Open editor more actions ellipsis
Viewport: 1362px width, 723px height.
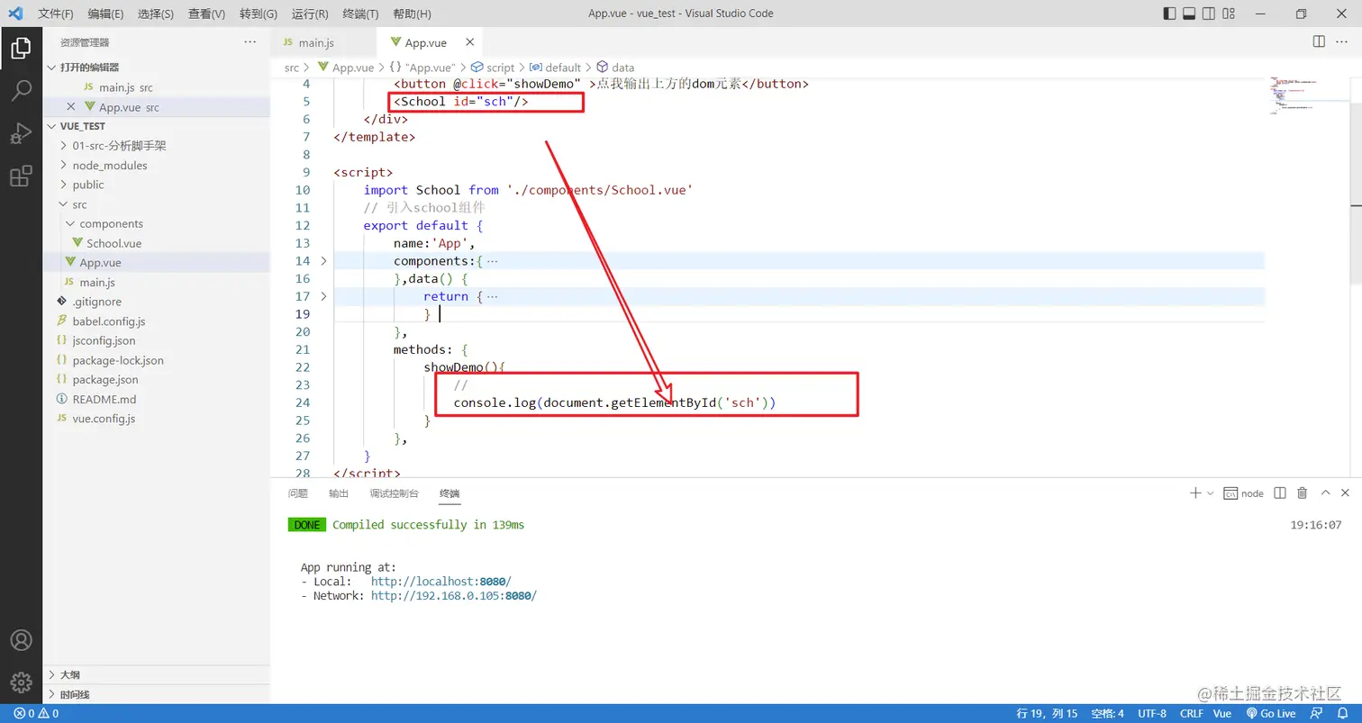pos(1344,42)
